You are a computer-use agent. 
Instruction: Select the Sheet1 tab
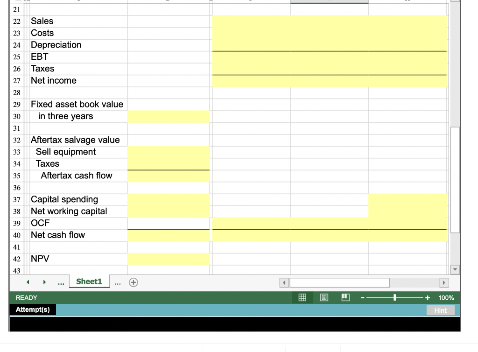89,282
